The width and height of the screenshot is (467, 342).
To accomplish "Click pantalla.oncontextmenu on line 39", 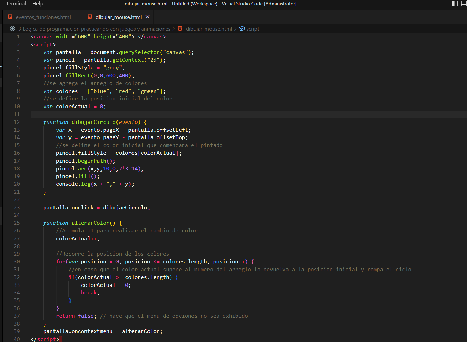I will [x=78, y=331].
